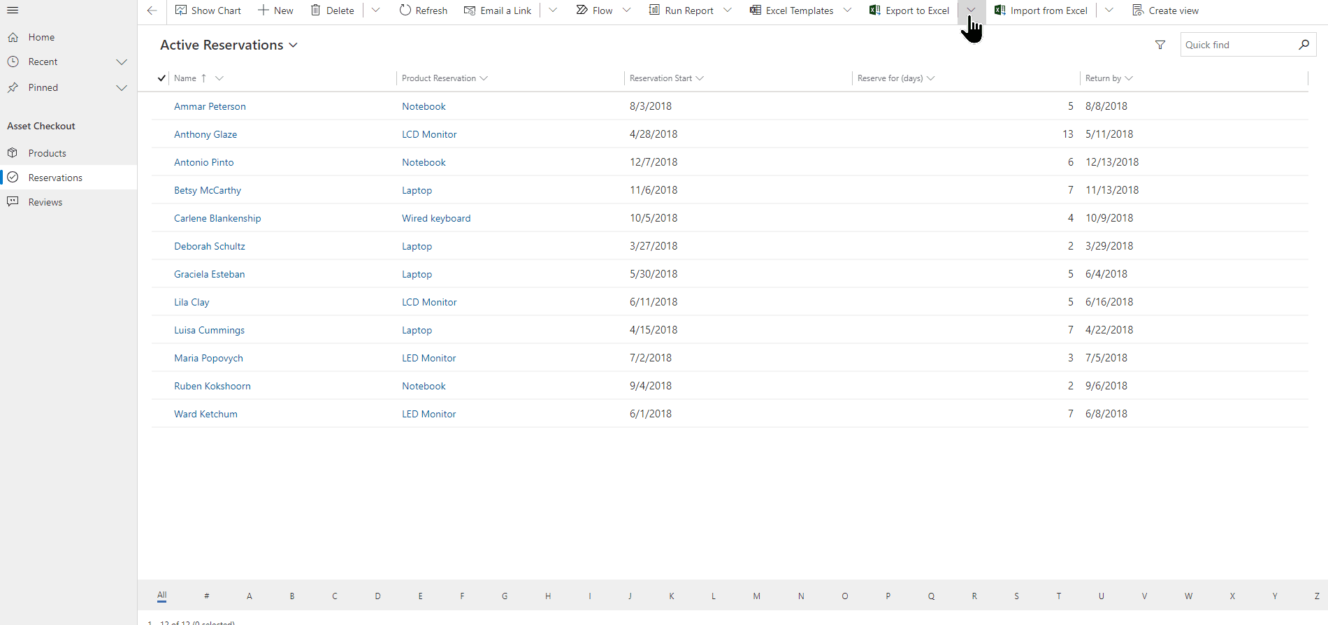Expand Email a Link options chevron
Screen dimensions: 1328x625
pos(553,10)
